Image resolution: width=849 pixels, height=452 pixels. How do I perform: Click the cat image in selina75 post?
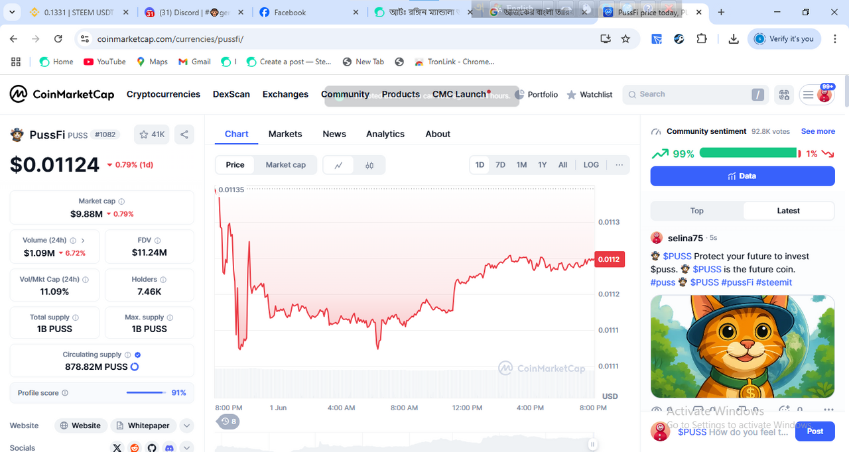click(x=742, y=346)
